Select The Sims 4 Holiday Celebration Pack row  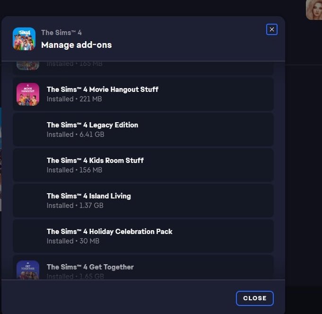(x=143, y=236)
